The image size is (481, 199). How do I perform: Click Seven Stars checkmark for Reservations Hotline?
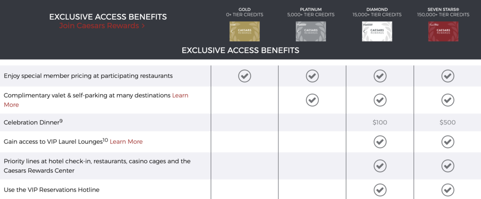(448, 190)
